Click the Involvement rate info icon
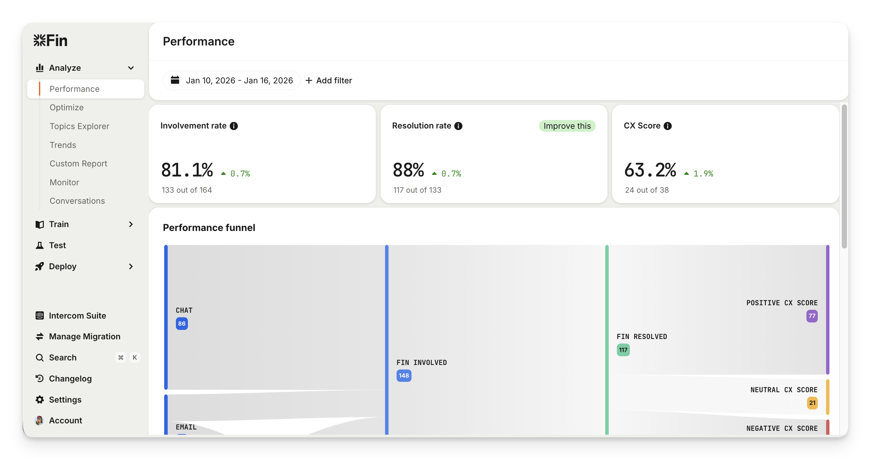This screenshot has width=871, height=460. tap(234, 126)
